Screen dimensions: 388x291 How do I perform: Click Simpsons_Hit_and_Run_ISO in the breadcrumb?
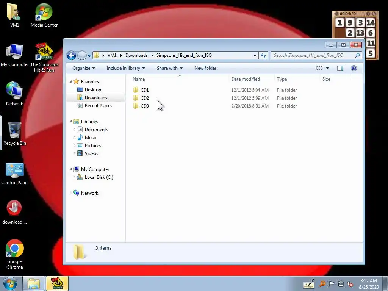(x=184, y=55)
